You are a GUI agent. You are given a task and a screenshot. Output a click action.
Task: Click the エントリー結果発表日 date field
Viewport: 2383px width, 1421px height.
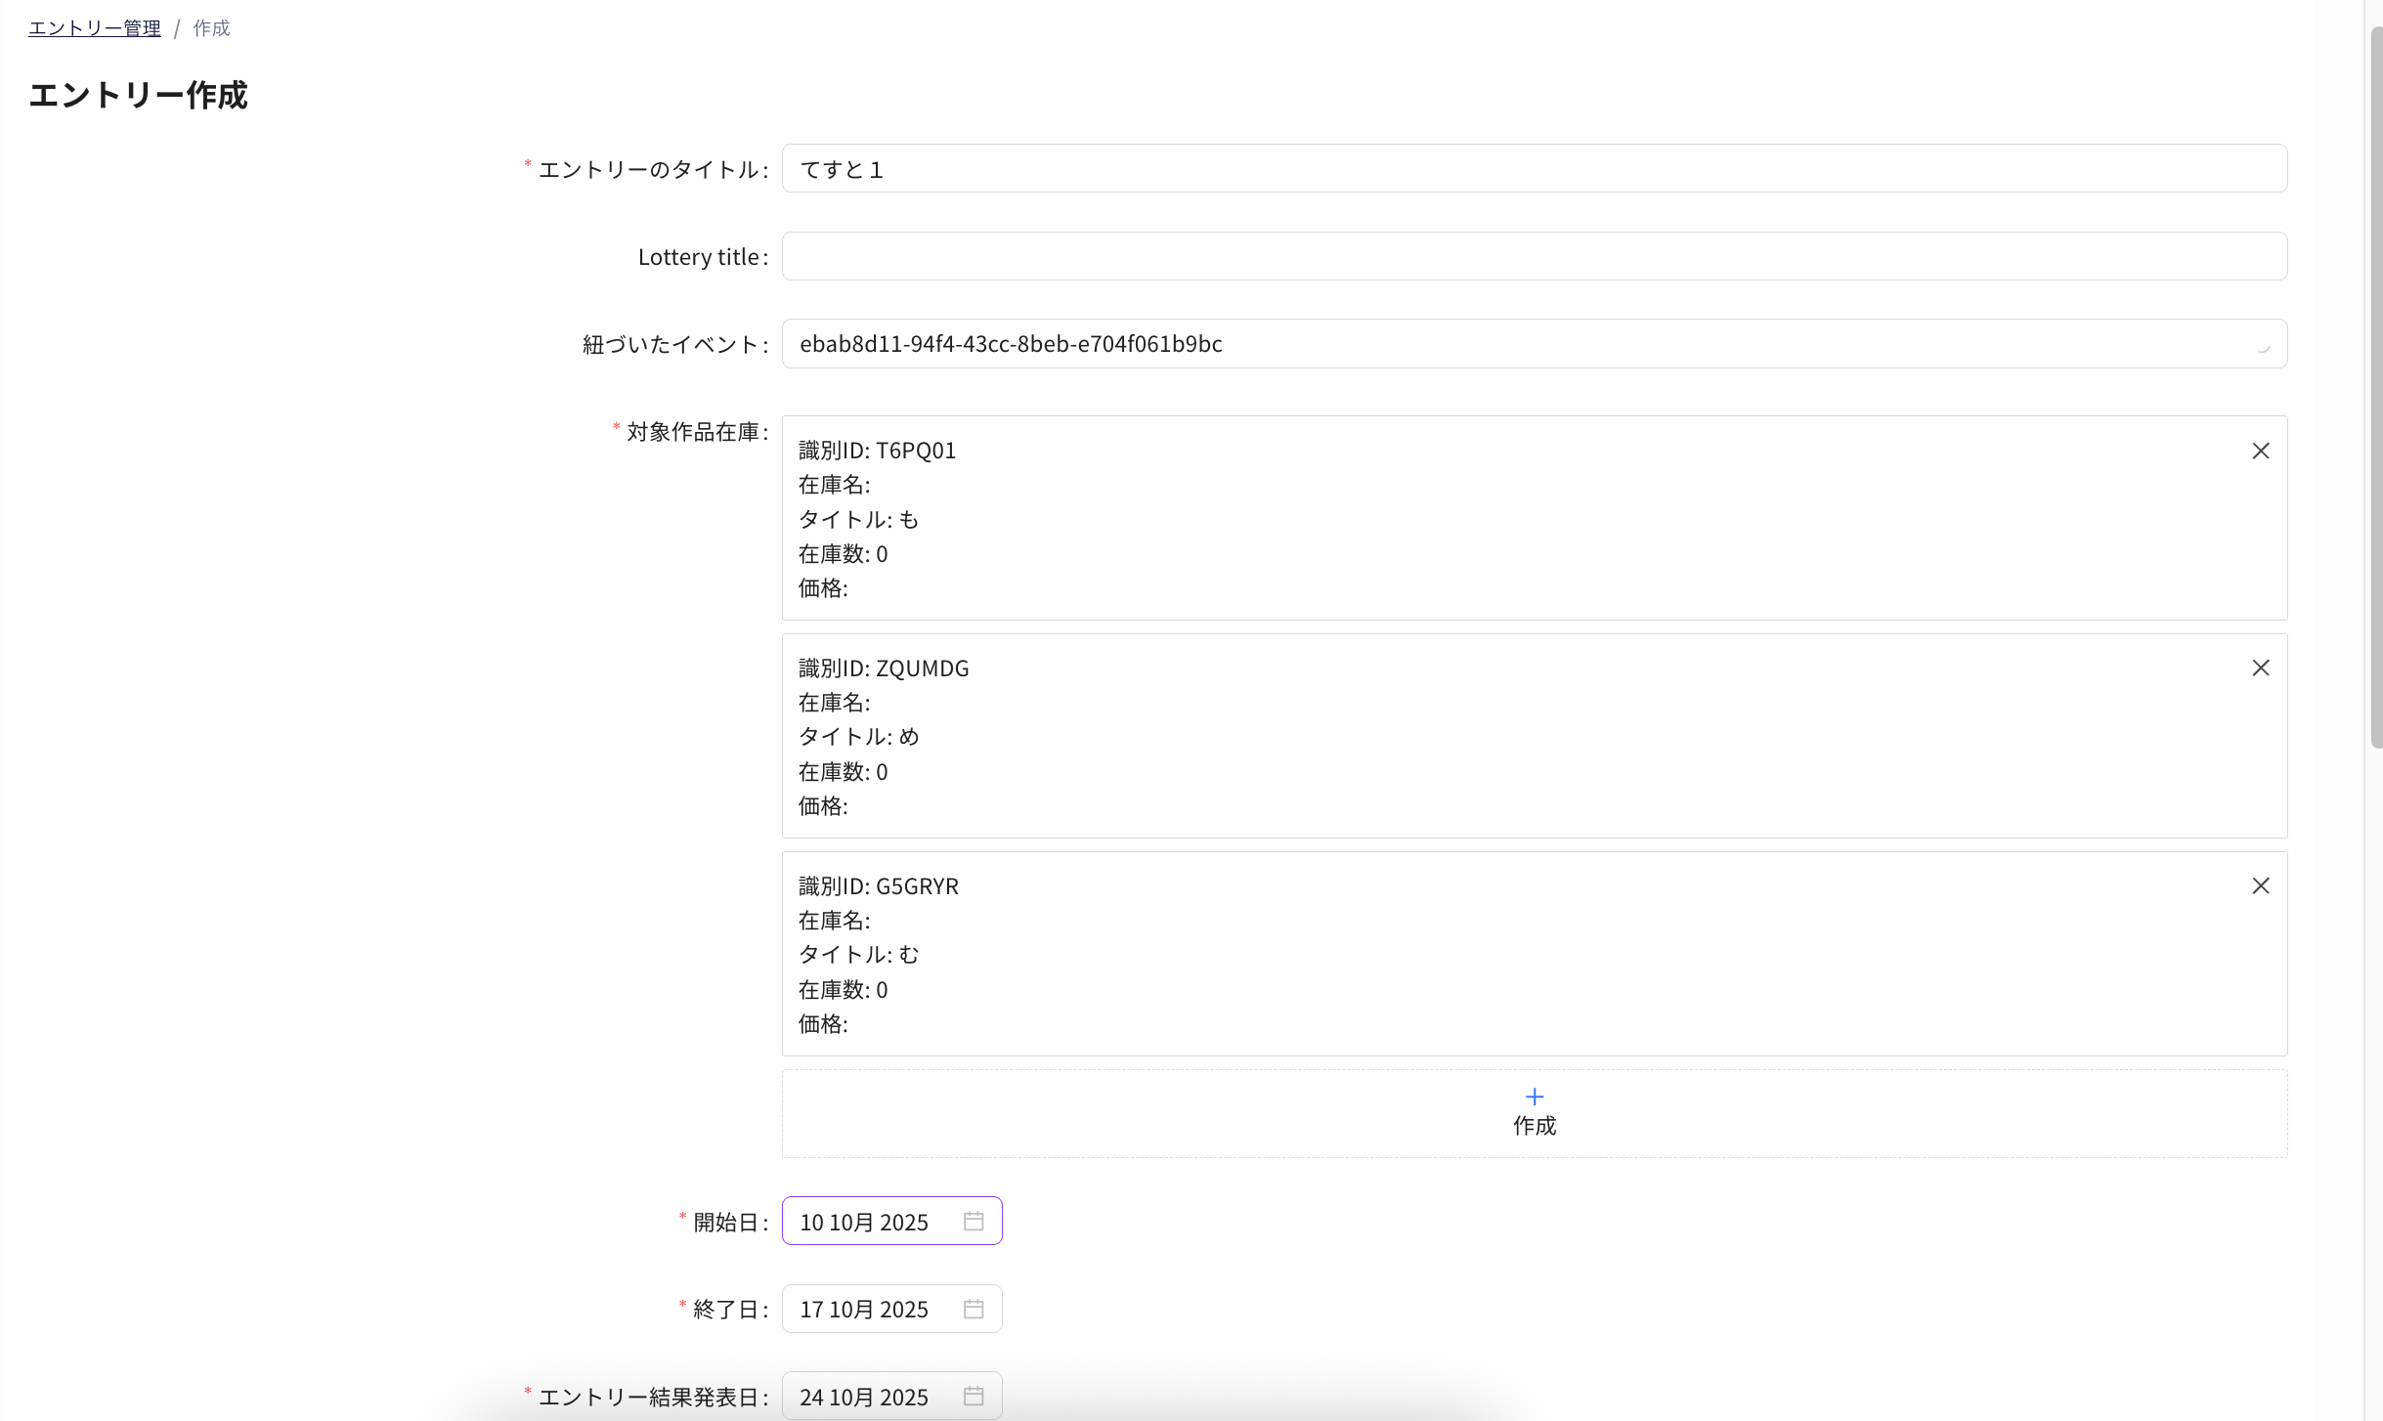coord(870,1396)
